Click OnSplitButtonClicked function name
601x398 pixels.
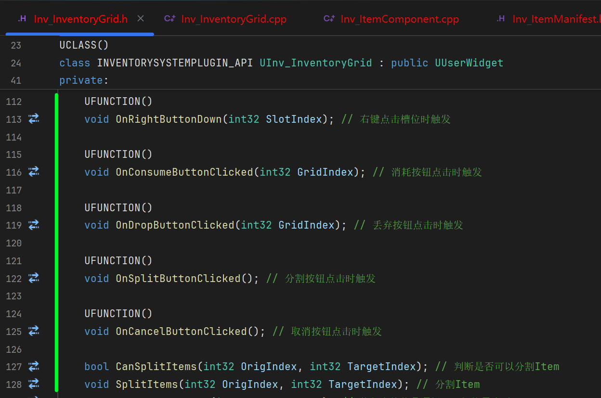pos(178,278)
